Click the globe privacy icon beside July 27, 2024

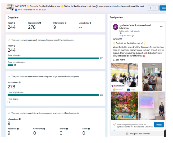pyautogui.click(x=133, y=36)
